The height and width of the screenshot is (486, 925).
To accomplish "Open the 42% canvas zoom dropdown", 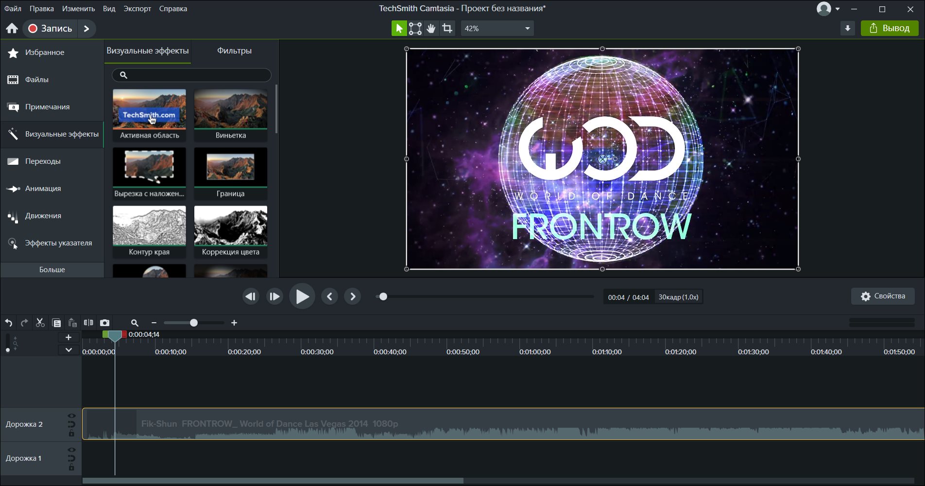I will [497, 28].
